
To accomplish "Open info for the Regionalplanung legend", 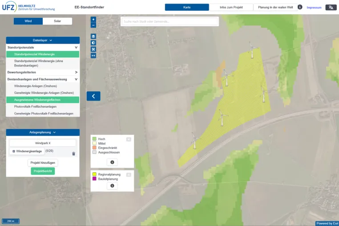I will 112,186.
